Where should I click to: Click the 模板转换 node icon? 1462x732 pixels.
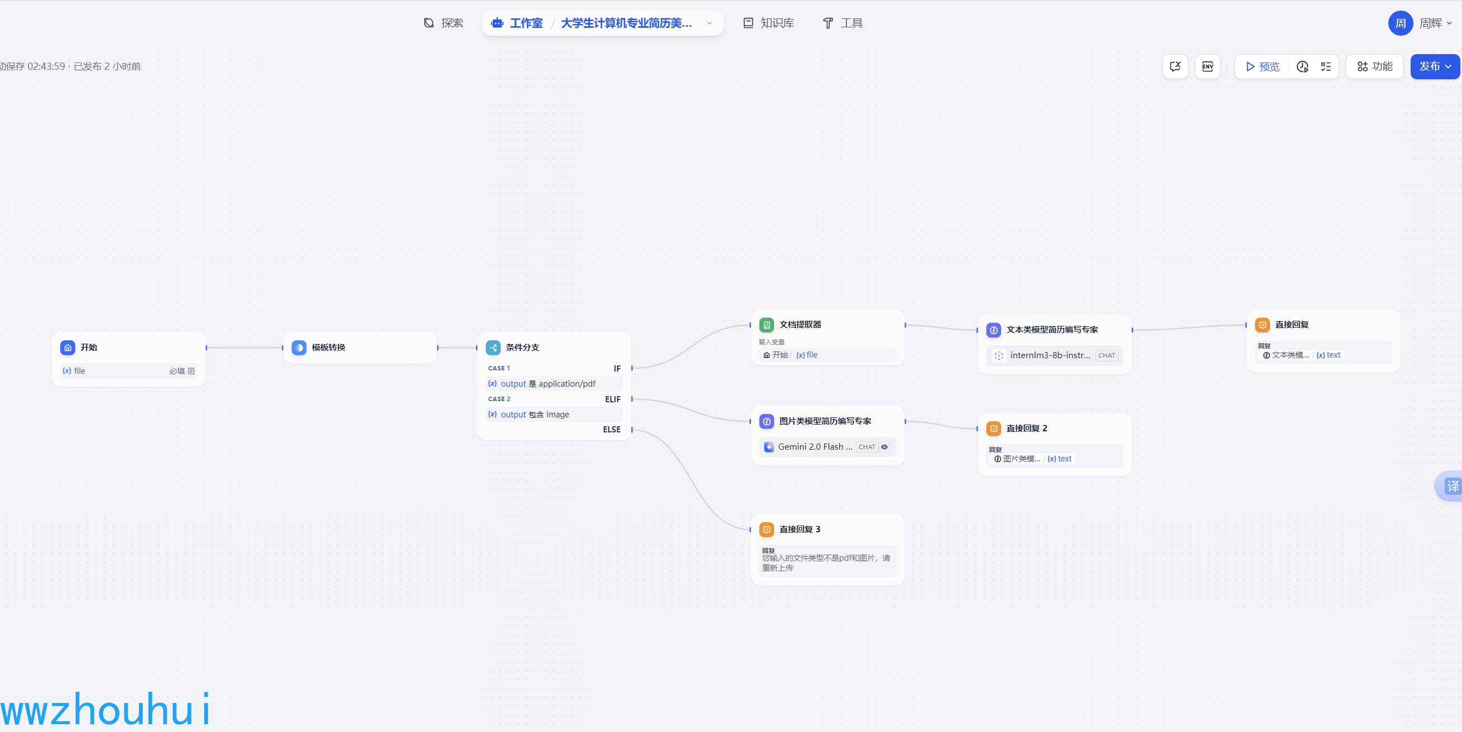(299, 347)
